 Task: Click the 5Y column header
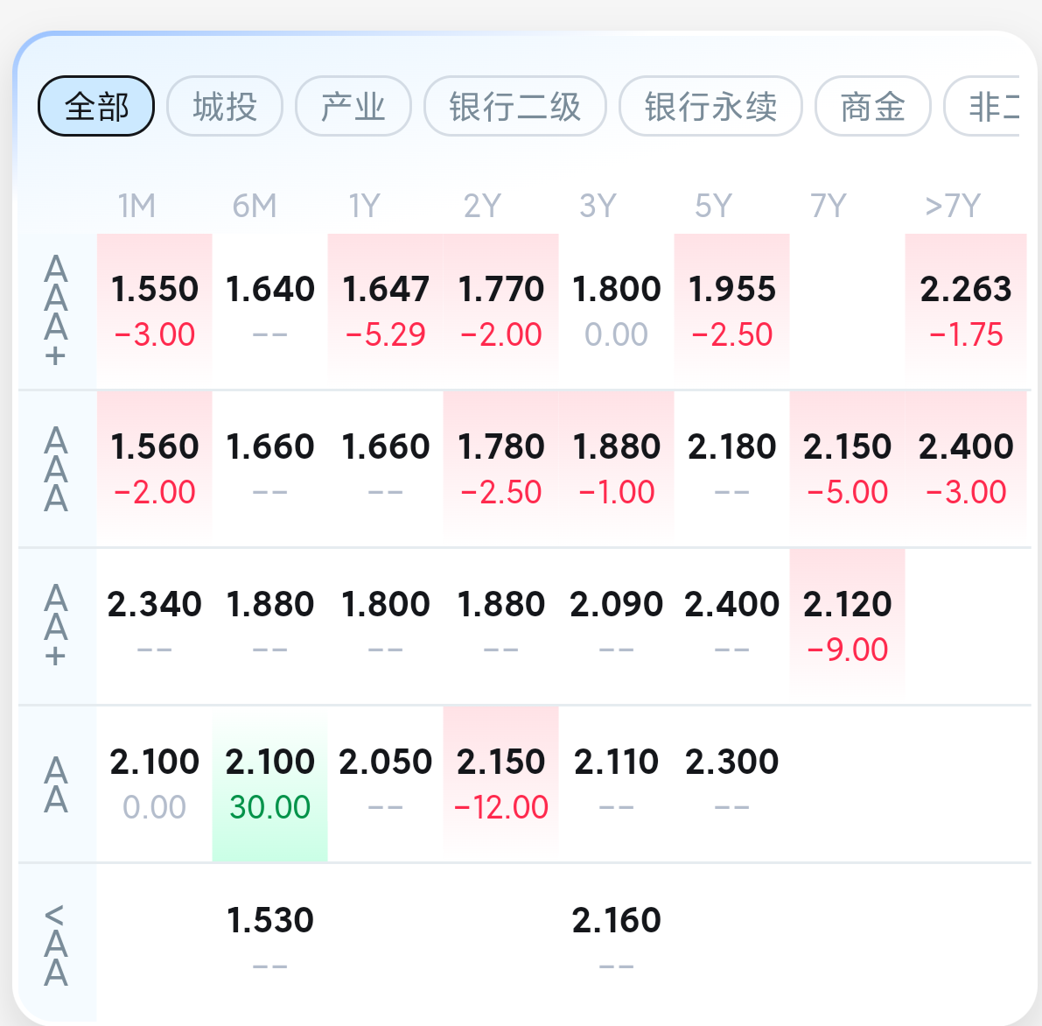tap(713, 207)
